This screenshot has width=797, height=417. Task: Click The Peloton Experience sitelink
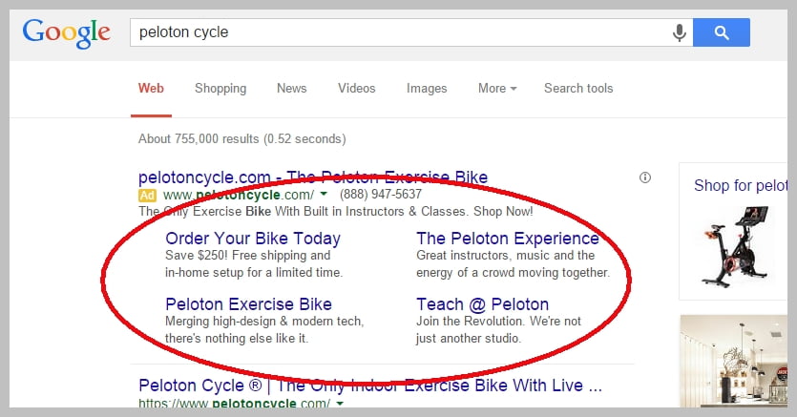(x=508, y=239)
